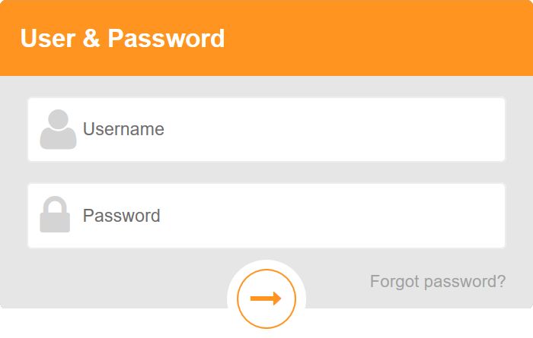Image resolution: width=533 pixels, height=338 pixels.
Task: Select the User & Password header title
Action: click(123, 38)
